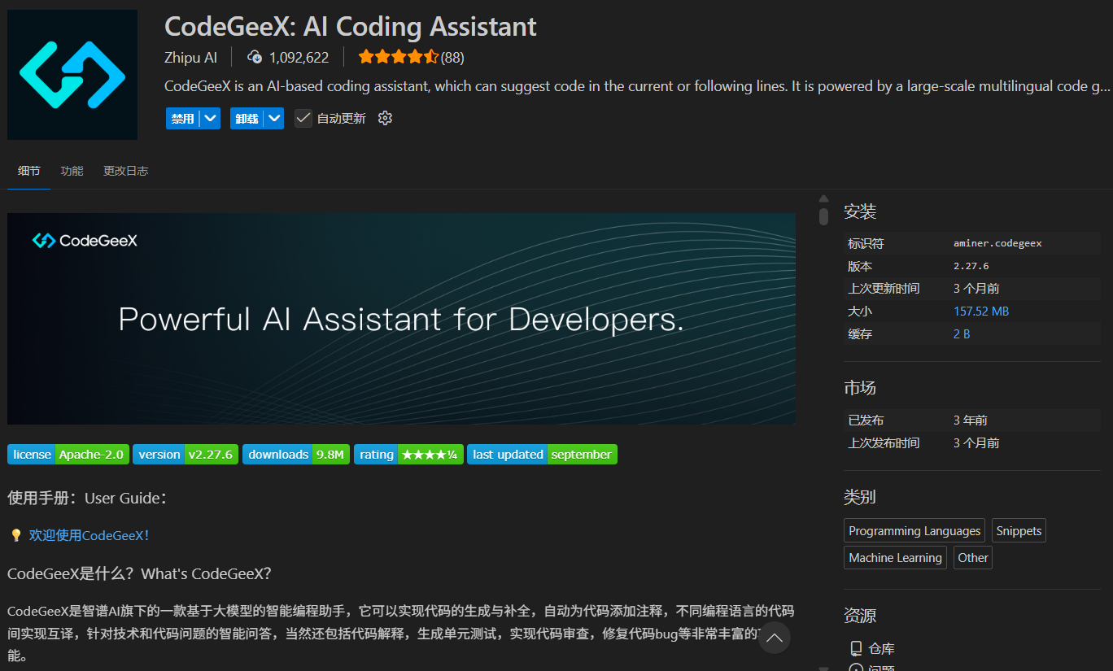Image resolution: width=1113 pixels, height=671 pixels.
Task: Open the 仓库 repository icon link
Action: (856, 649)
